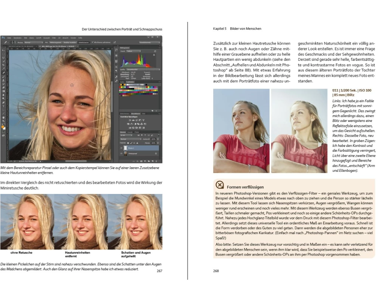Select the Ebene 1 layer thumbnail
The width and height of the screenshot is (378, 302).
[x=126, y=148]
